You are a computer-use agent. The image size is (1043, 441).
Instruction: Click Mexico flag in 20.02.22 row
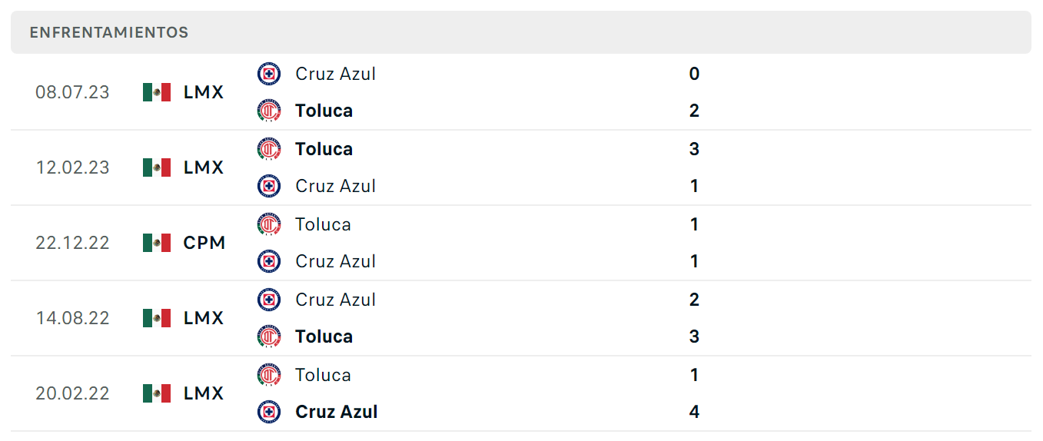(x=157, y=393)
